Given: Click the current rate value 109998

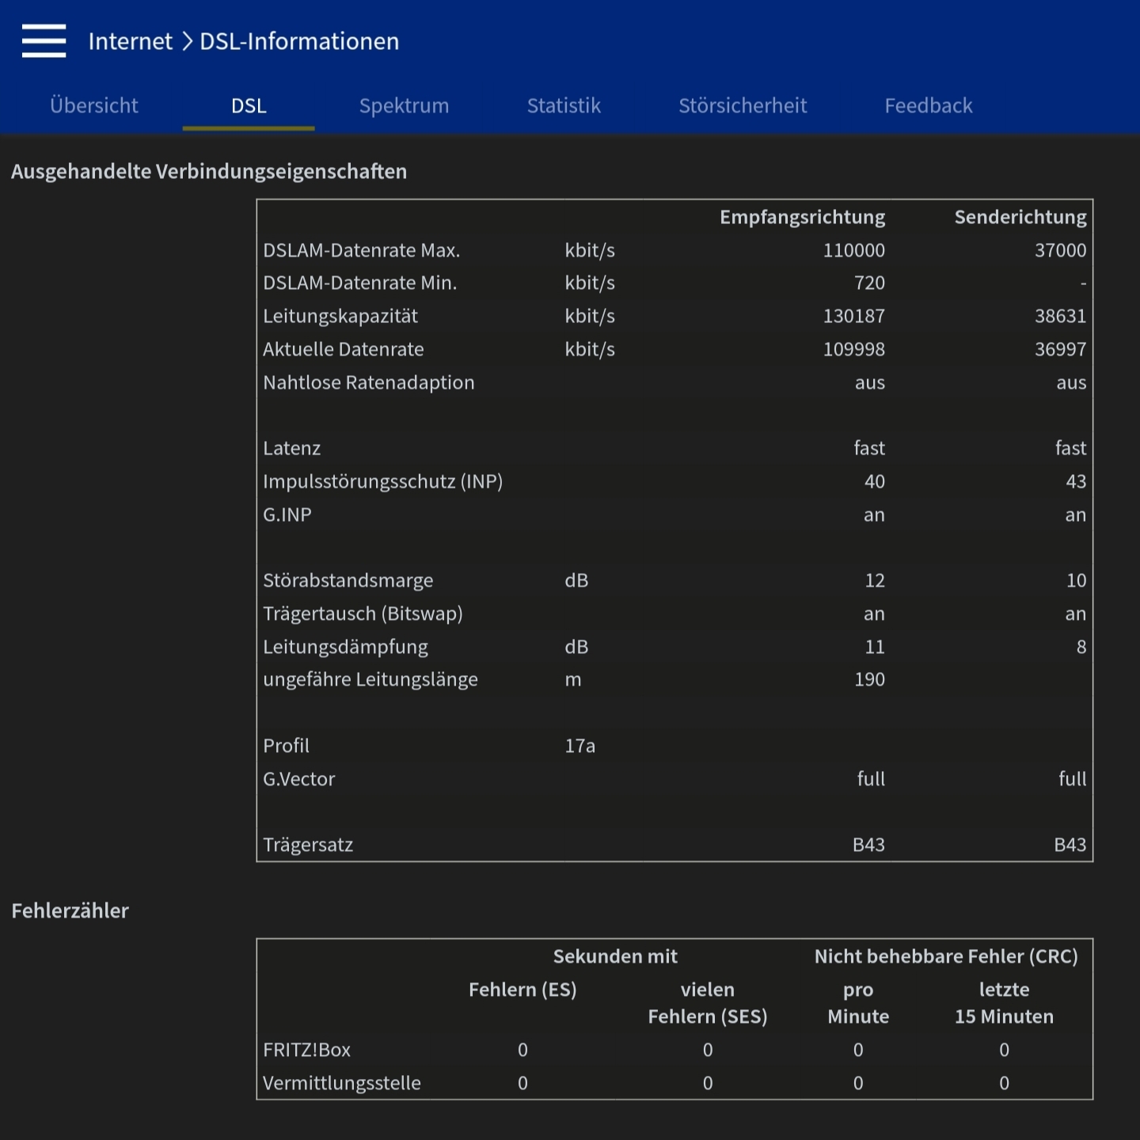Looking at the screenshot, I should 854,349.
